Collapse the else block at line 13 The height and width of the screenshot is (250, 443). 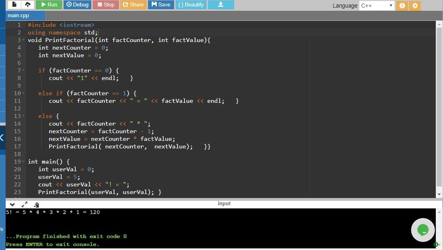click(x=24, y=116)
